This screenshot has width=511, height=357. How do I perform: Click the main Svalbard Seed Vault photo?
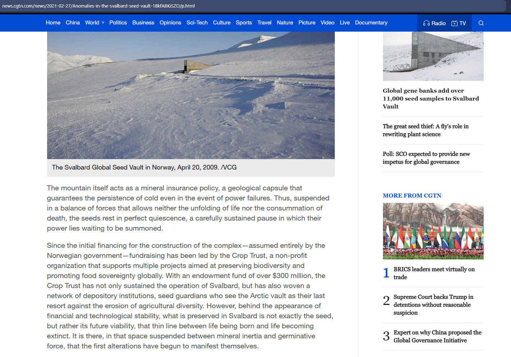pos(191,95)
